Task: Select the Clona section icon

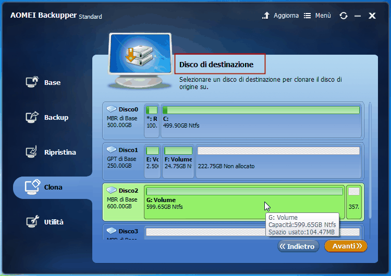Action: pos(32,187)
